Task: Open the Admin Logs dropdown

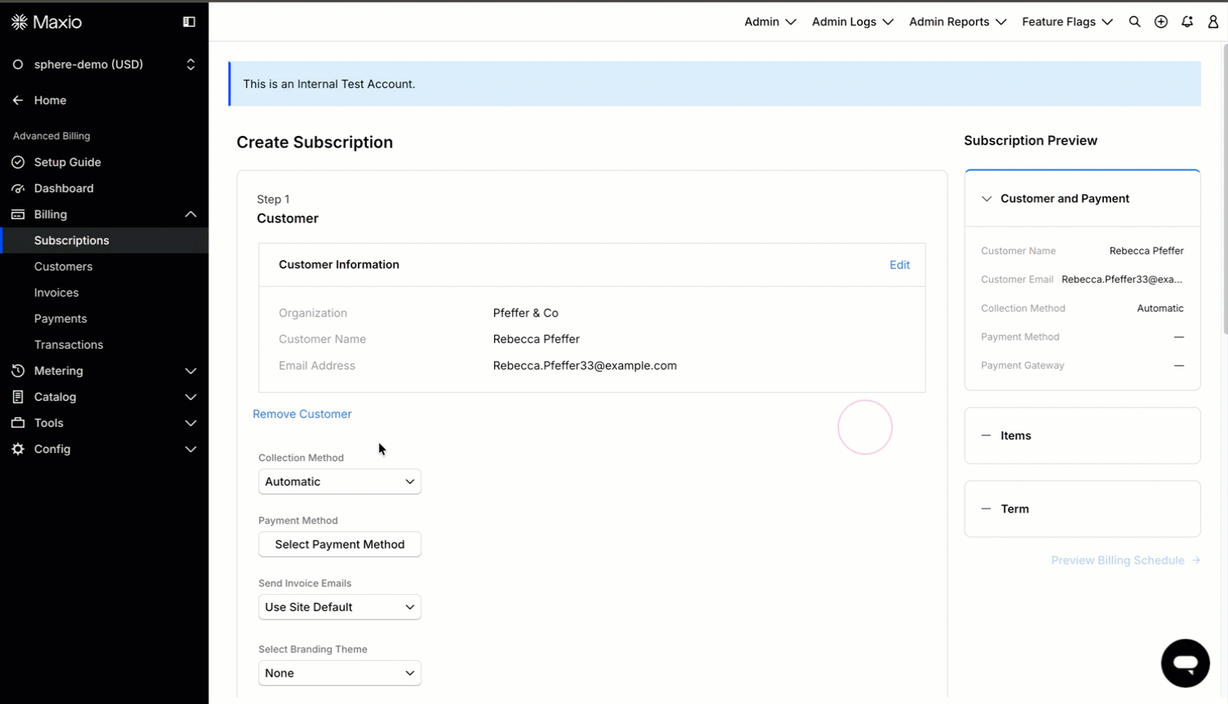Action: pos(852,22)
